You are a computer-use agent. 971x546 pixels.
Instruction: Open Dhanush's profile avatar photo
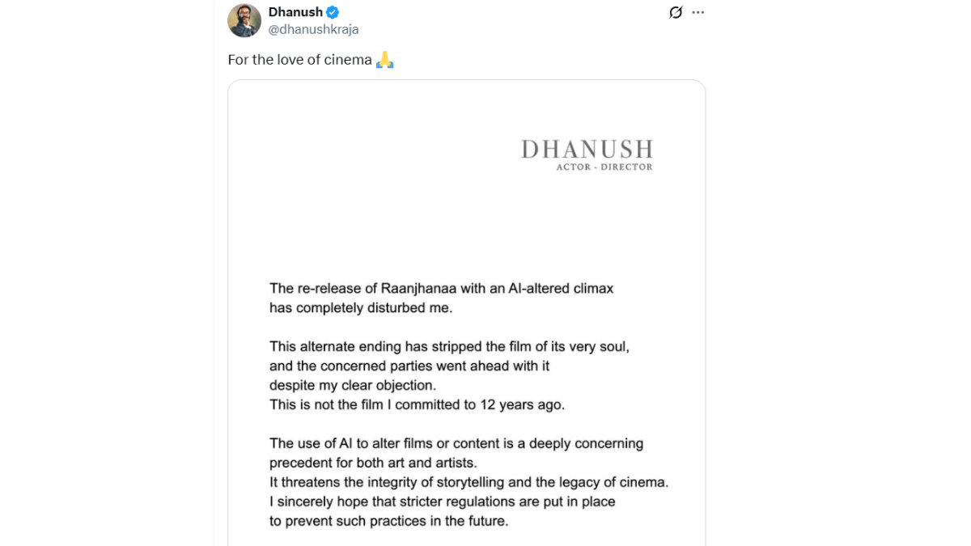click(x=244, y=20)
